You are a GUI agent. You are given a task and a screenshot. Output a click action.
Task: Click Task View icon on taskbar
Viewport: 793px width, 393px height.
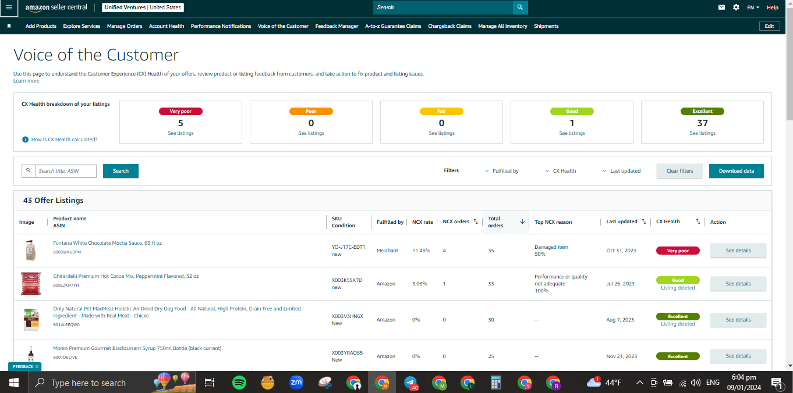pos(210,383)
